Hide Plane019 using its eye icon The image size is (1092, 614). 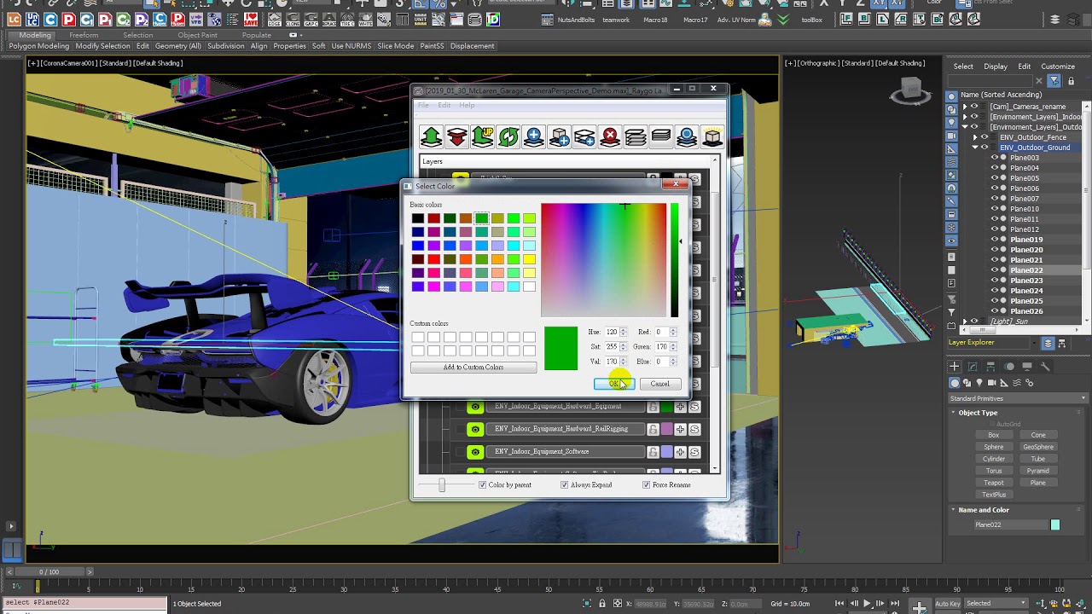click(x=994, y=240)
